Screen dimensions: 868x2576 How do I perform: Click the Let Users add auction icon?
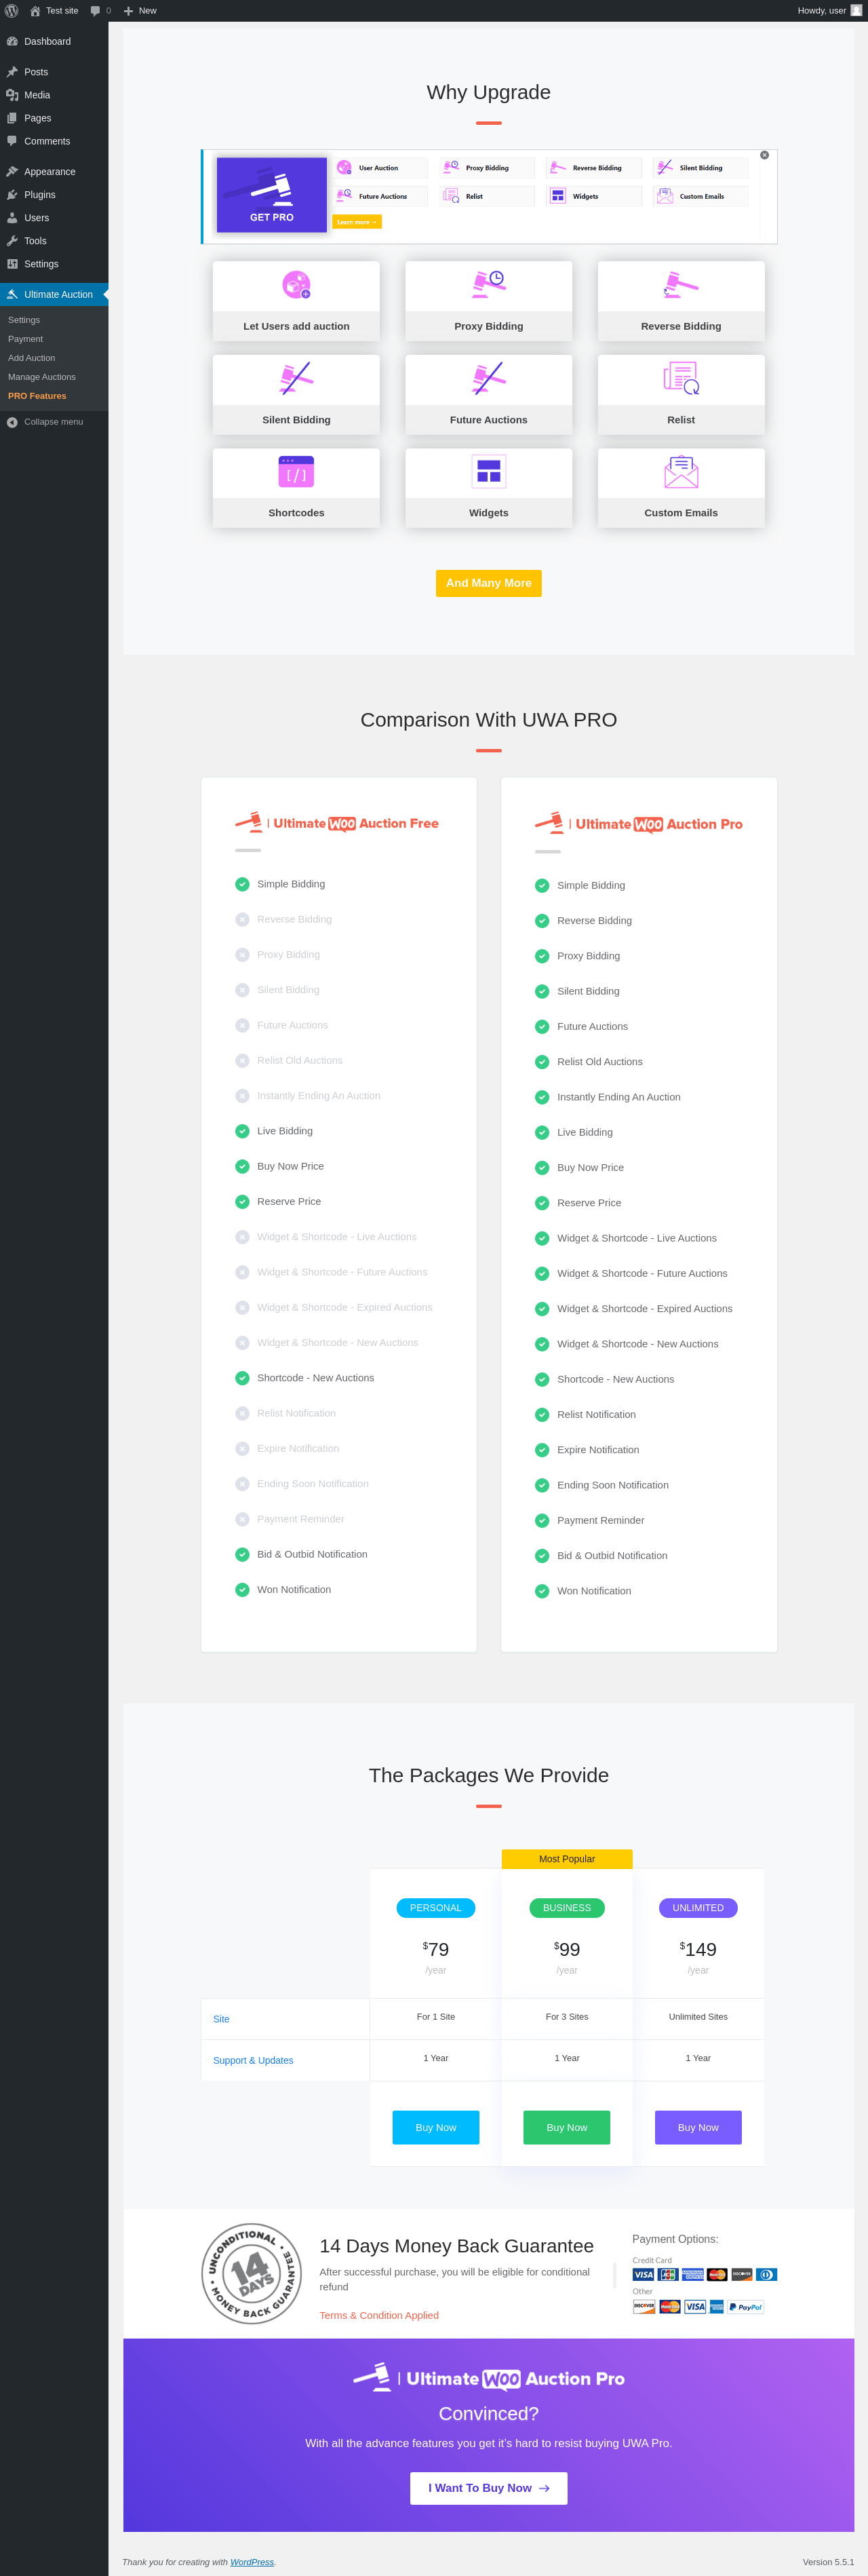296,285
